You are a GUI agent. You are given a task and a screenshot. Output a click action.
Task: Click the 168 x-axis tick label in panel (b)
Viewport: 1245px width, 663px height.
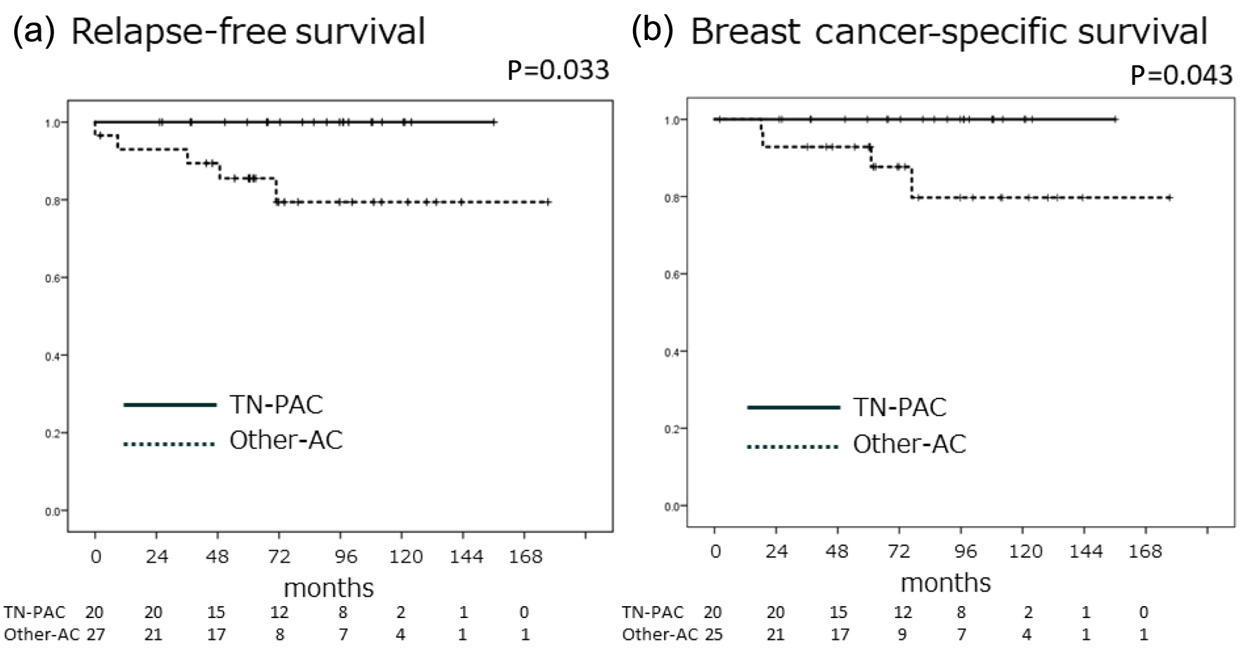tap(1145, 552)
